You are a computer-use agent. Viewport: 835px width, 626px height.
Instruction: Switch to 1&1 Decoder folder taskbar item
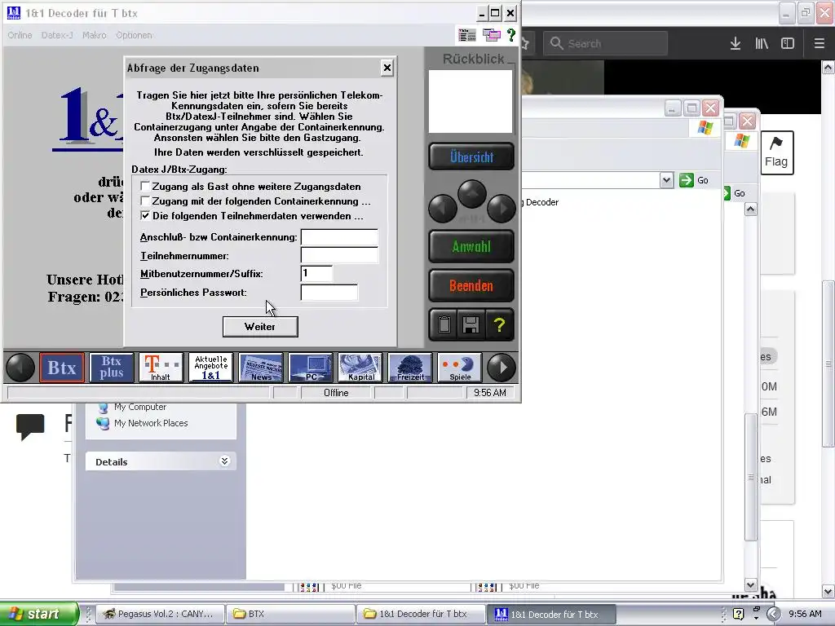(421, 614)
